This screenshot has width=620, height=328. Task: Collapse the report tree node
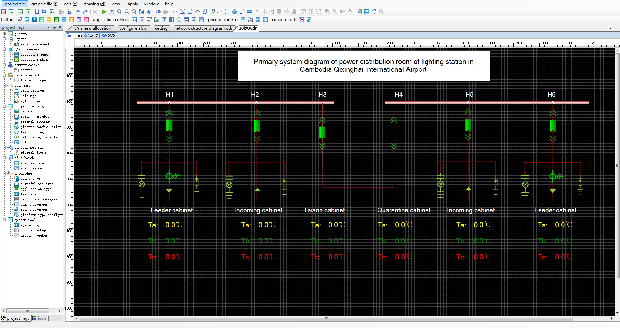5,39
